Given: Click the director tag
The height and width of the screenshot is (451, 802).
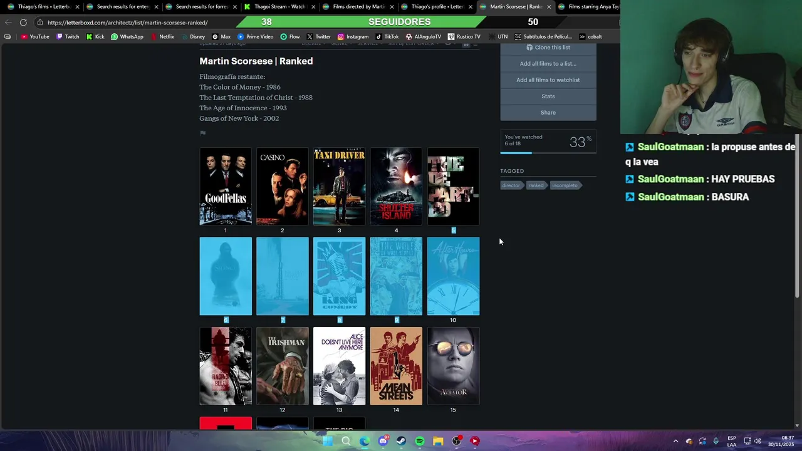Looking at the screenshot, I should click(x=511, y=185).
